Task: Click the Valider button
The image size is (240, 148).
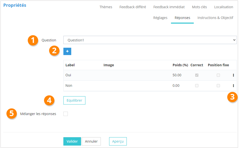Action: [x=72, y=141]
